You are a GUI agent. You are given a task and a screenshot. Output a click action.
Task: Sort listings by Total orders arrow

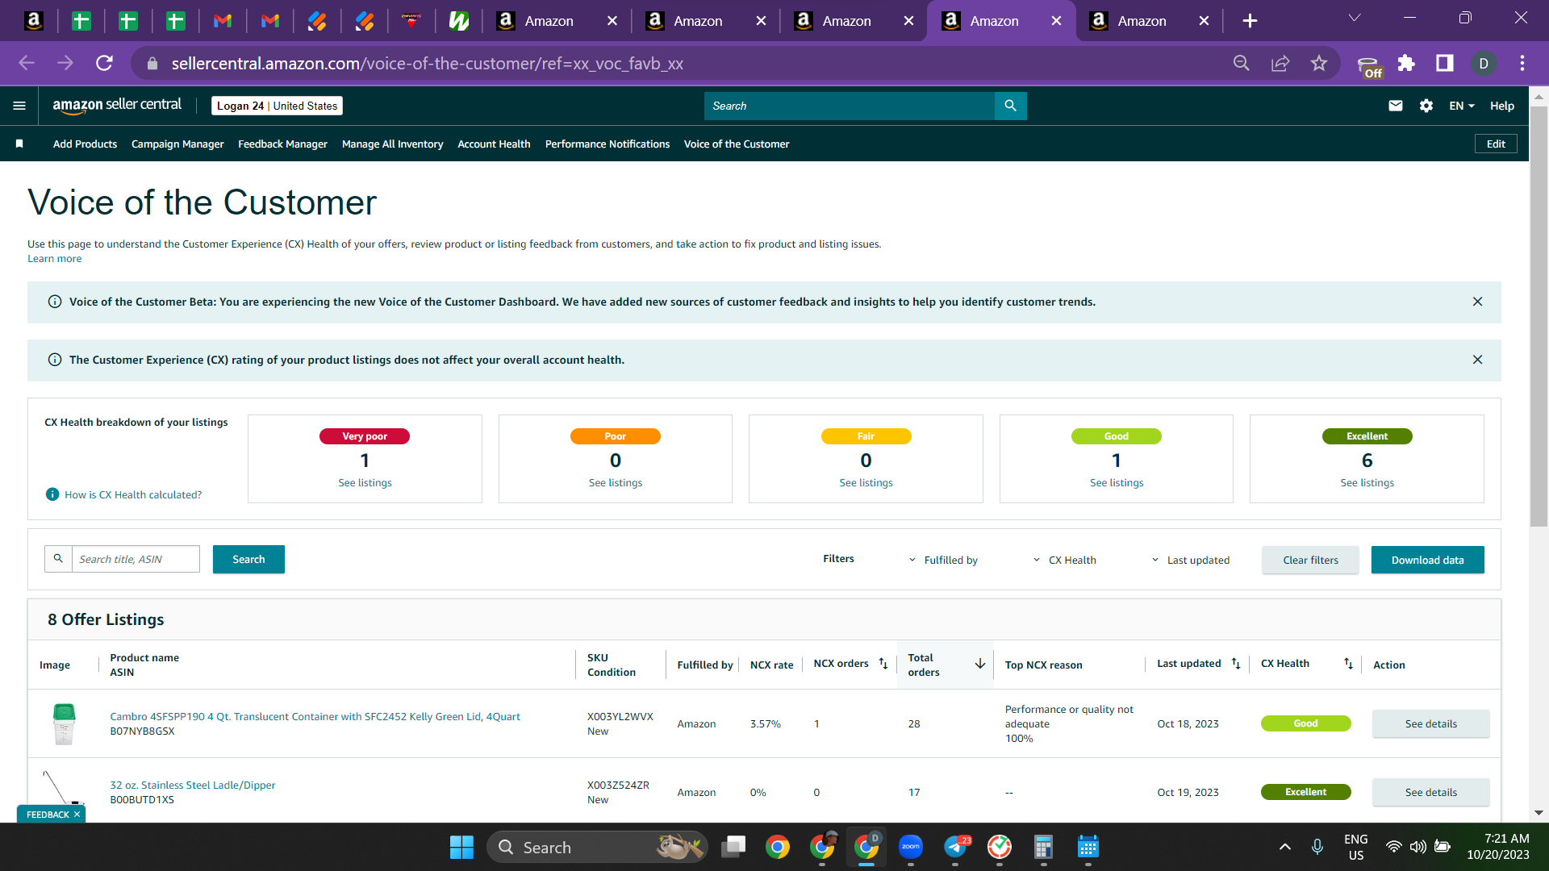[x=980, y=664]
